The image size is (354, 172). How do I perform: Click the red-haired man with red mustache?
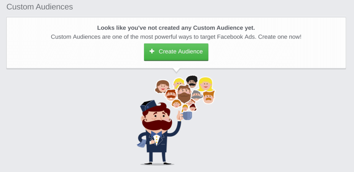coord(171,95)
